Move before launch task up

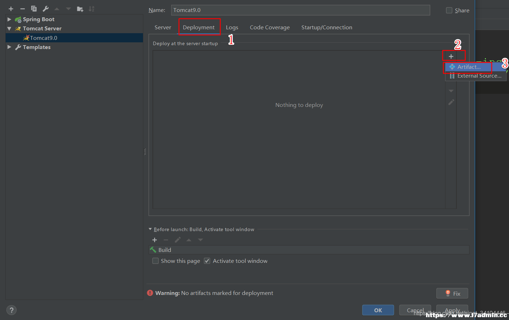(189, 240)
